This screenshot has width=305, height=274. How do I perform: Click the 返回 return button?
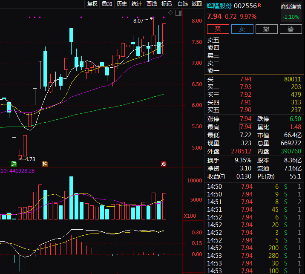coord(196,4)
